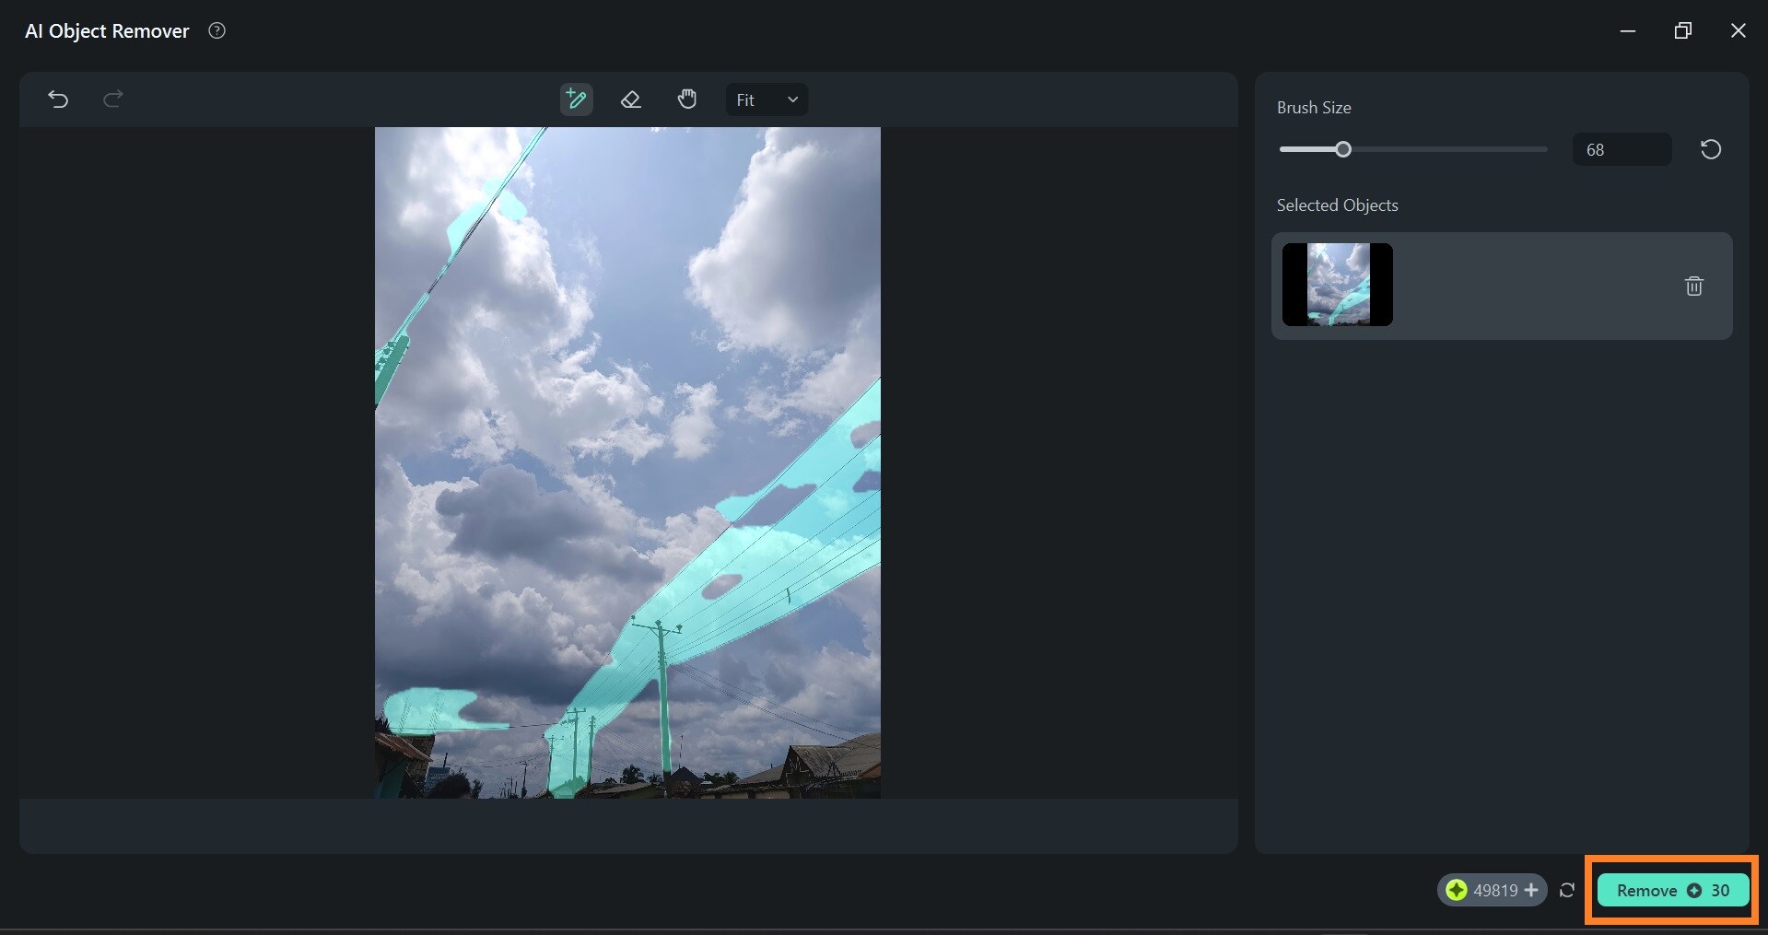Click the redo arrow icon

pos(112,99)
